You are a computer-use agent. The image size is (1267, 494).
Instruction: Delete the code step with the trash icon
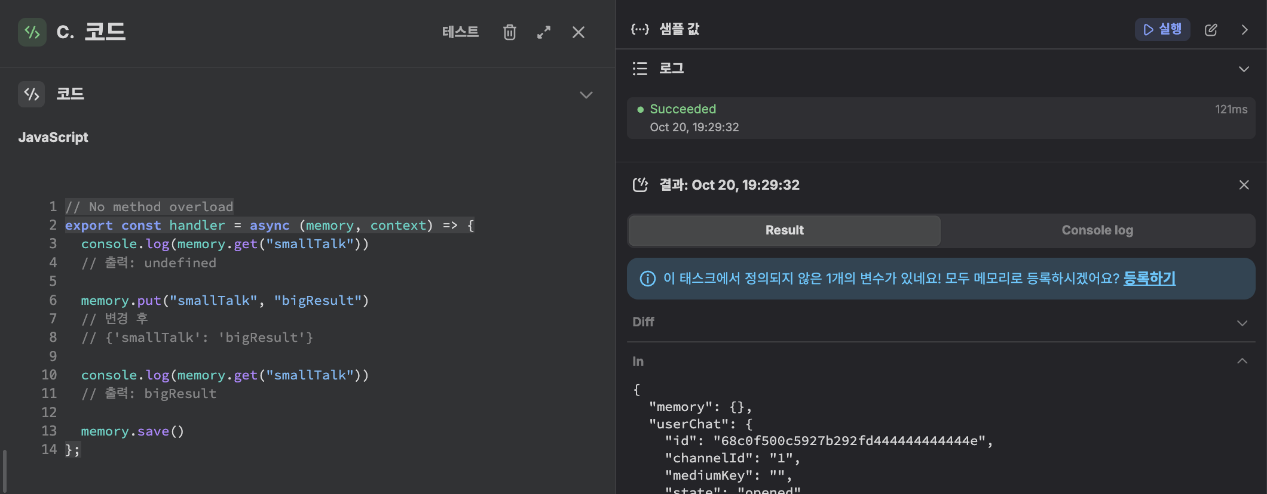pos(509,32)
